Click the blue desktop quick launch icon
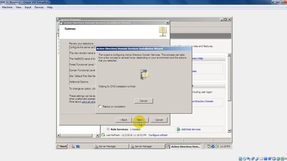The image size is (287, 161). tap(78, 146)
